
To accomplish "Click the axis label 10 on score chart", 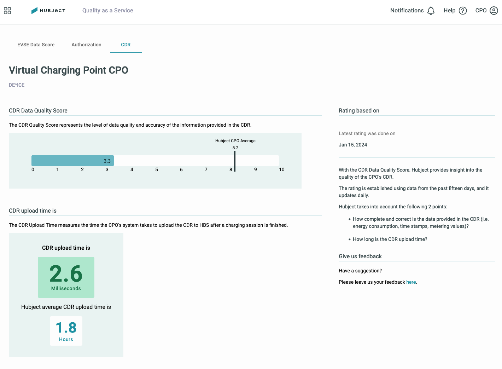I will tap(282, 169).
